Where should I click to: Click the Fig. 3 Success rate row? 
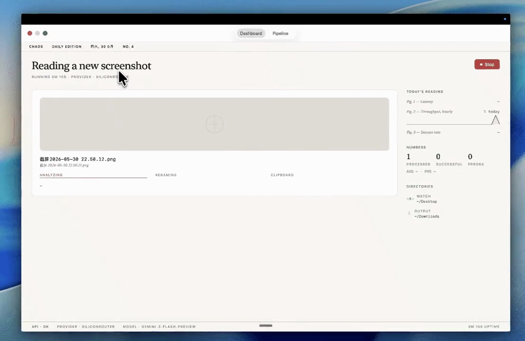453,132
